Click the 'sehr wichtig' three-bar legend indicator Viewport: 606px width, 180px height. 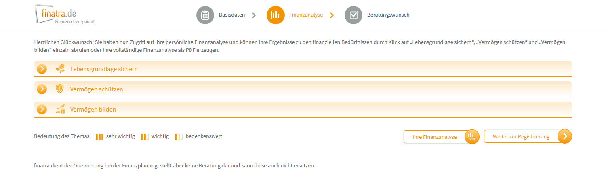[x=100, y=136]
